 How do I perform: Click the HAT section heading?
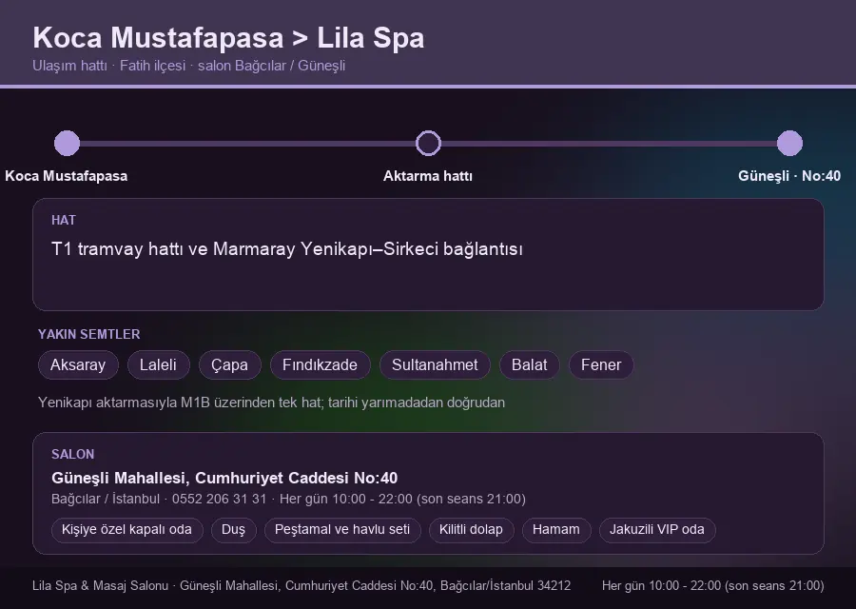click(x=64, y=220)
